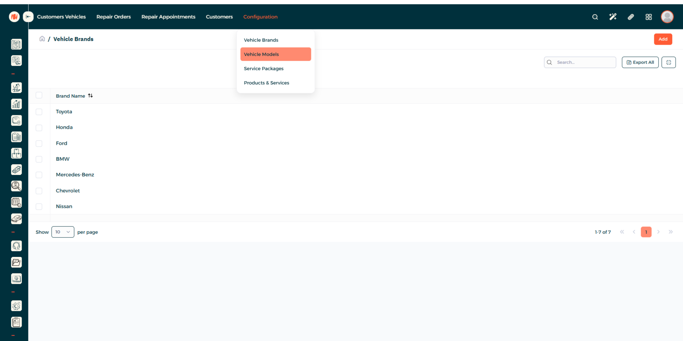Check the select-all checkbox in table header
Image resolution: width=683 pixels, height=341 pixels.
(x=39, y=95)
